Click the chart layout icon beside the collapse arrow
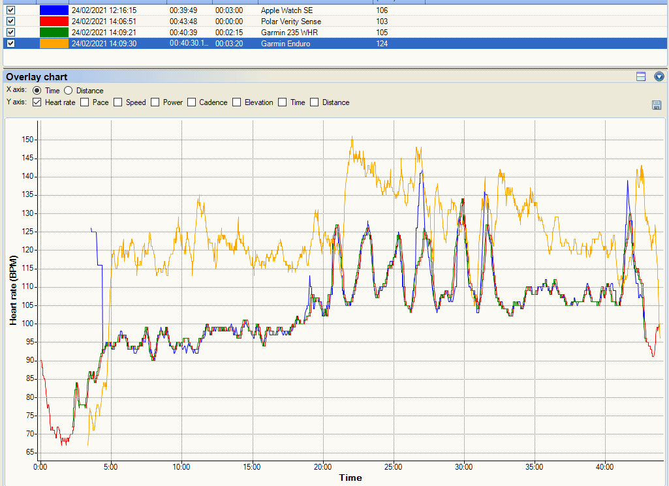This screenshot has width=669, height=486. (640, 76)
